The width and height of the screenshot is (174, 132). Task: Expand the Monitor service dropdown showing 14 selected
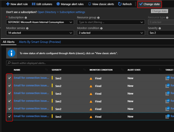tap(40, 33)
